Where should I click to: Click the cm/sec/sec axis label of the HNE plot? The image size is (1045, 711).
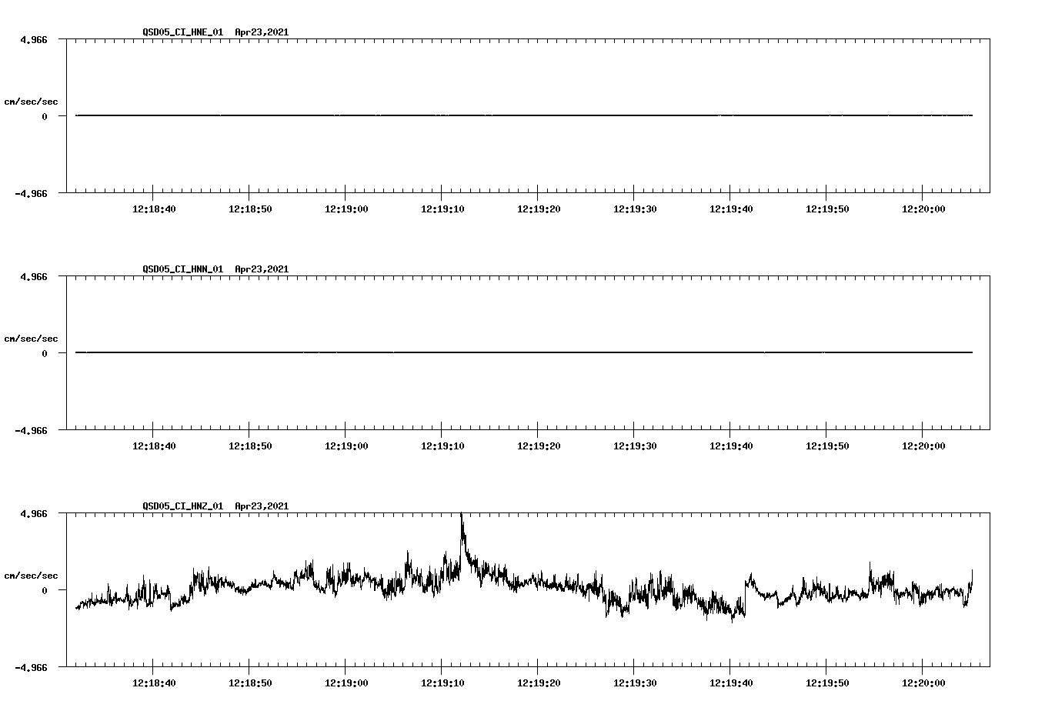32,101
